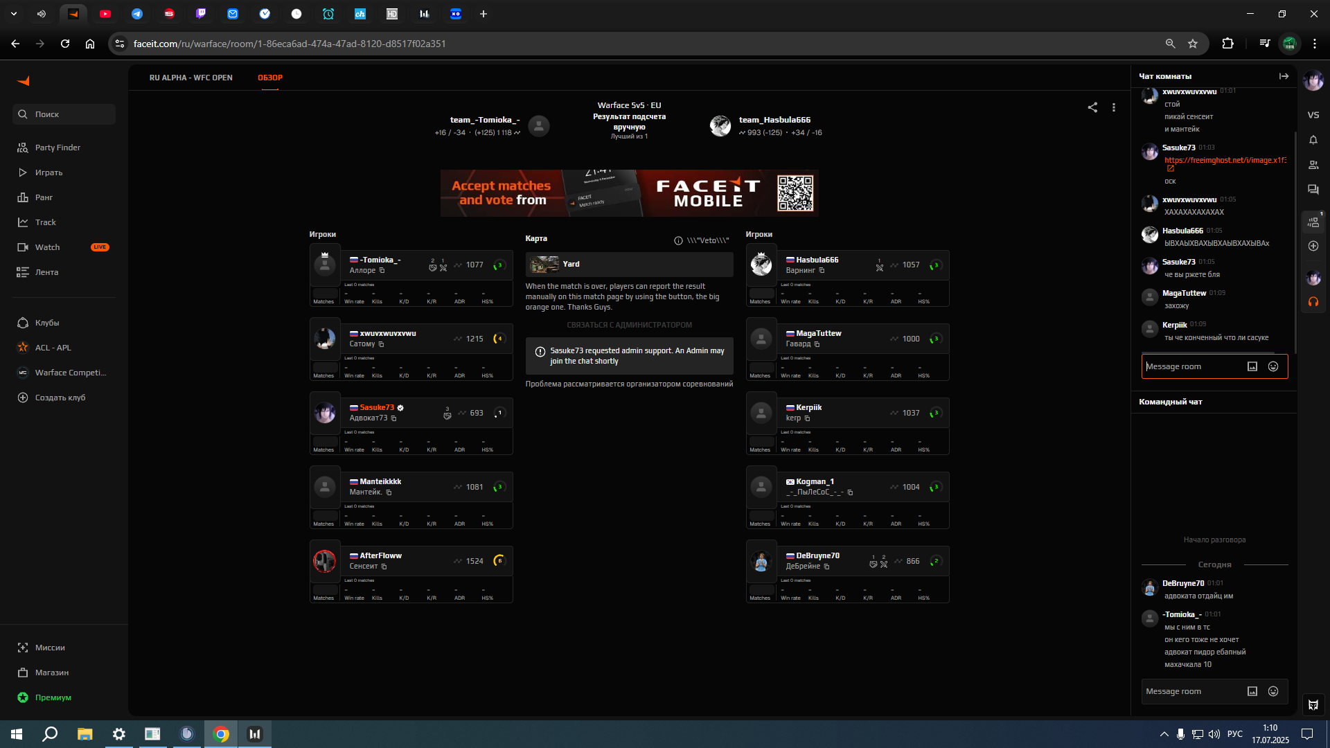Open emoji picker in room chat

pos(1273,366)
